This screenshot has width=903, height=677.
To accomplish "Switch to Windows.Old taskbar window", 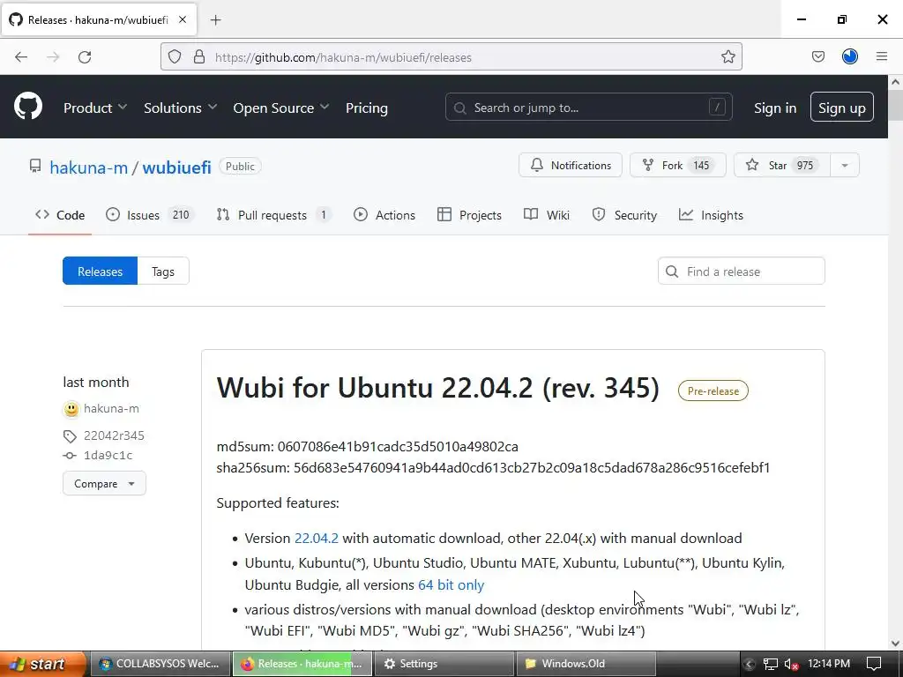I will 586,664.
